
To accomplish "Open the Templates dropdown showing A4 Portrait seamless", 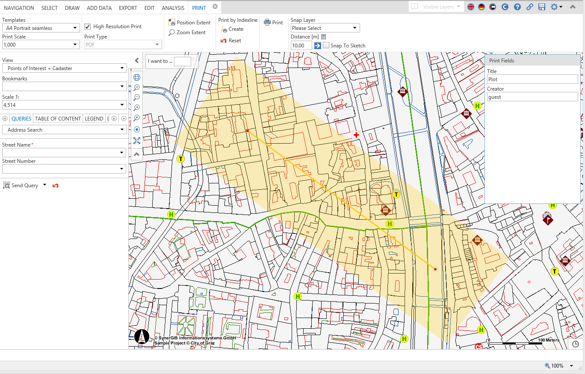I will click(41, 28).
